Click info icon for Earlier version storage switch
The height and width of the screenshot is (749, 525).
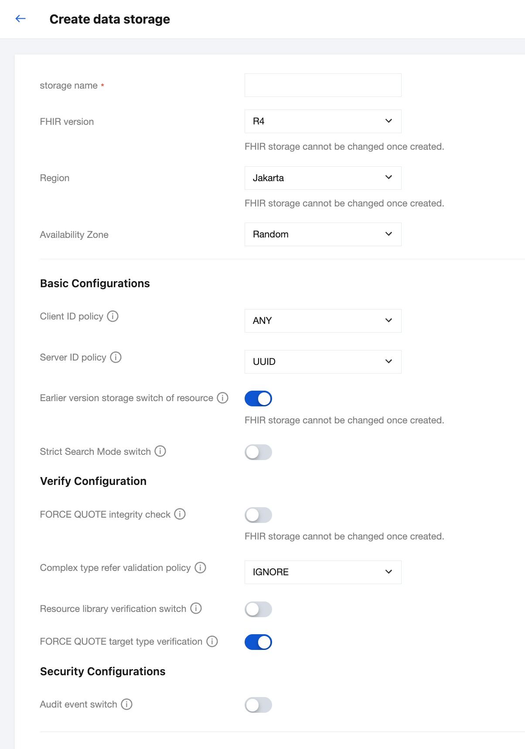click(x=222, y=398)
